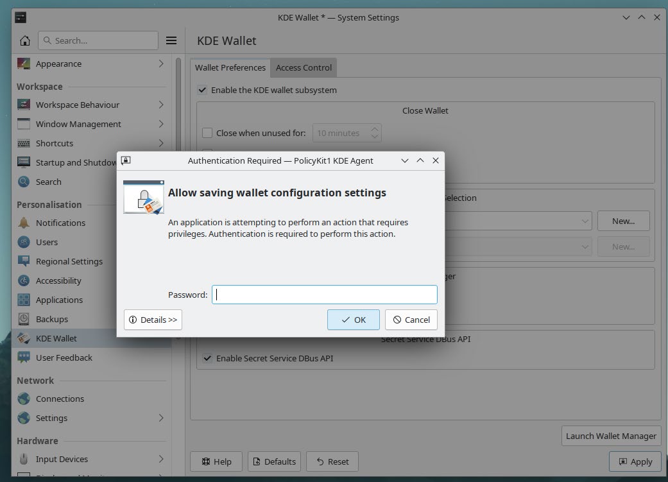Click the PolicyKit dialog titlebar lock icon
668x482 pixels.
tap(126, 160)
